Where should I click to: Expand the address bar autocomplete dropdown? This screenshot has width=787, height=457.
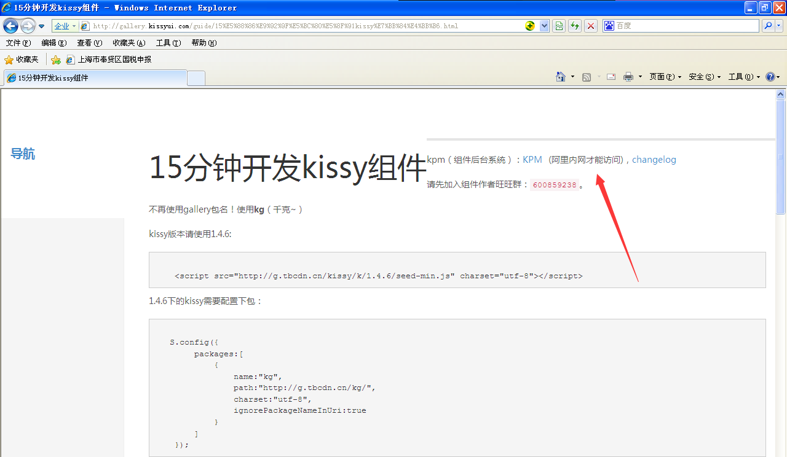[544, 26]
